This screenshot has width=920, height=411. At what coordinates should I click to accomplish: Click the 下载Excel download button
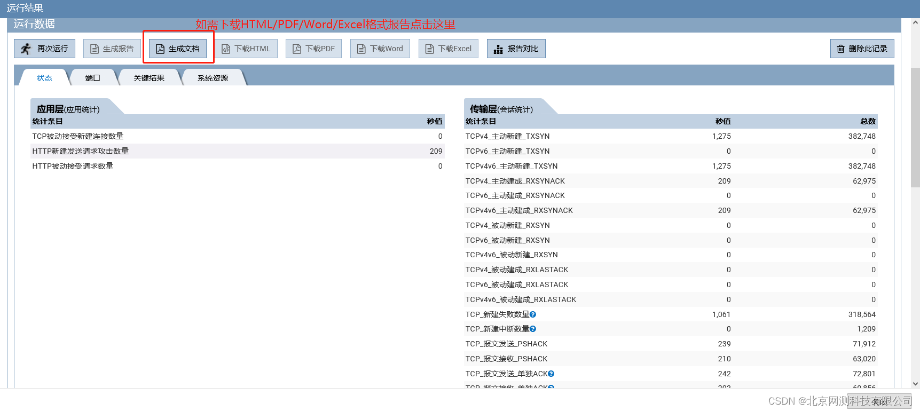(449, 49)
